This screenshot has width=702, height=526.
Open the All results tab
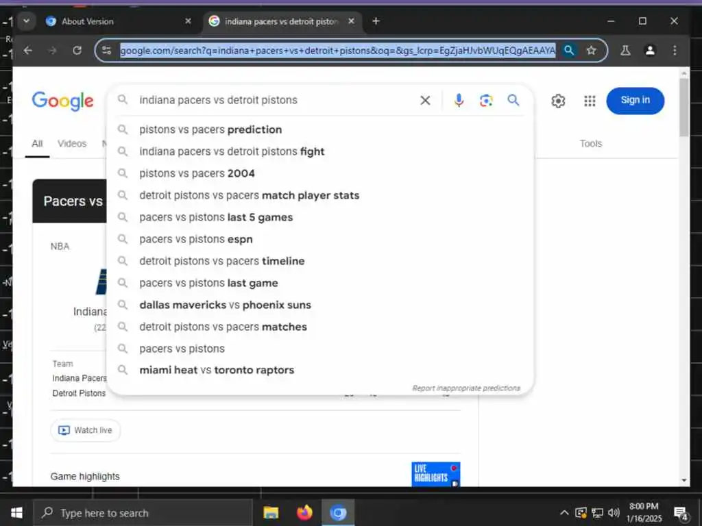coord(37,144)
